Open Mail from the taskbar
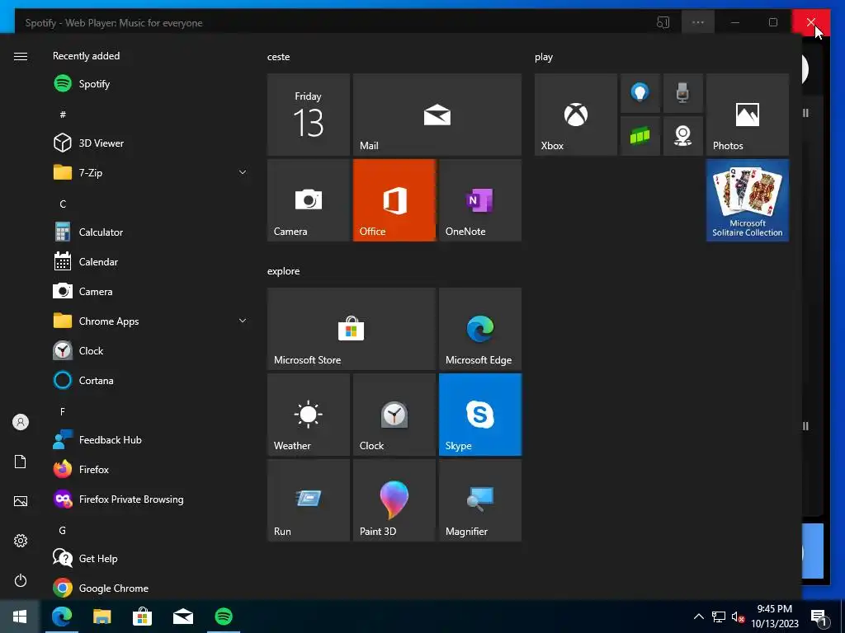The height and width of the screenshot is (633, 845). pyautogui.click(x=183, y=617)
